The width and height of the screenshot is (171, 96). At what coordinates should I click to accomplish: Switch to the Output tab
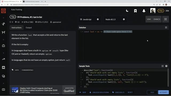coord(29,27)
